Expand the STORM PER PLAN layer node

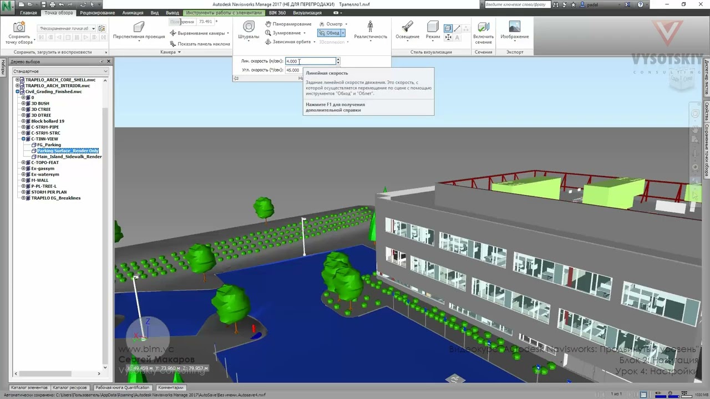(x=23, y=192)
